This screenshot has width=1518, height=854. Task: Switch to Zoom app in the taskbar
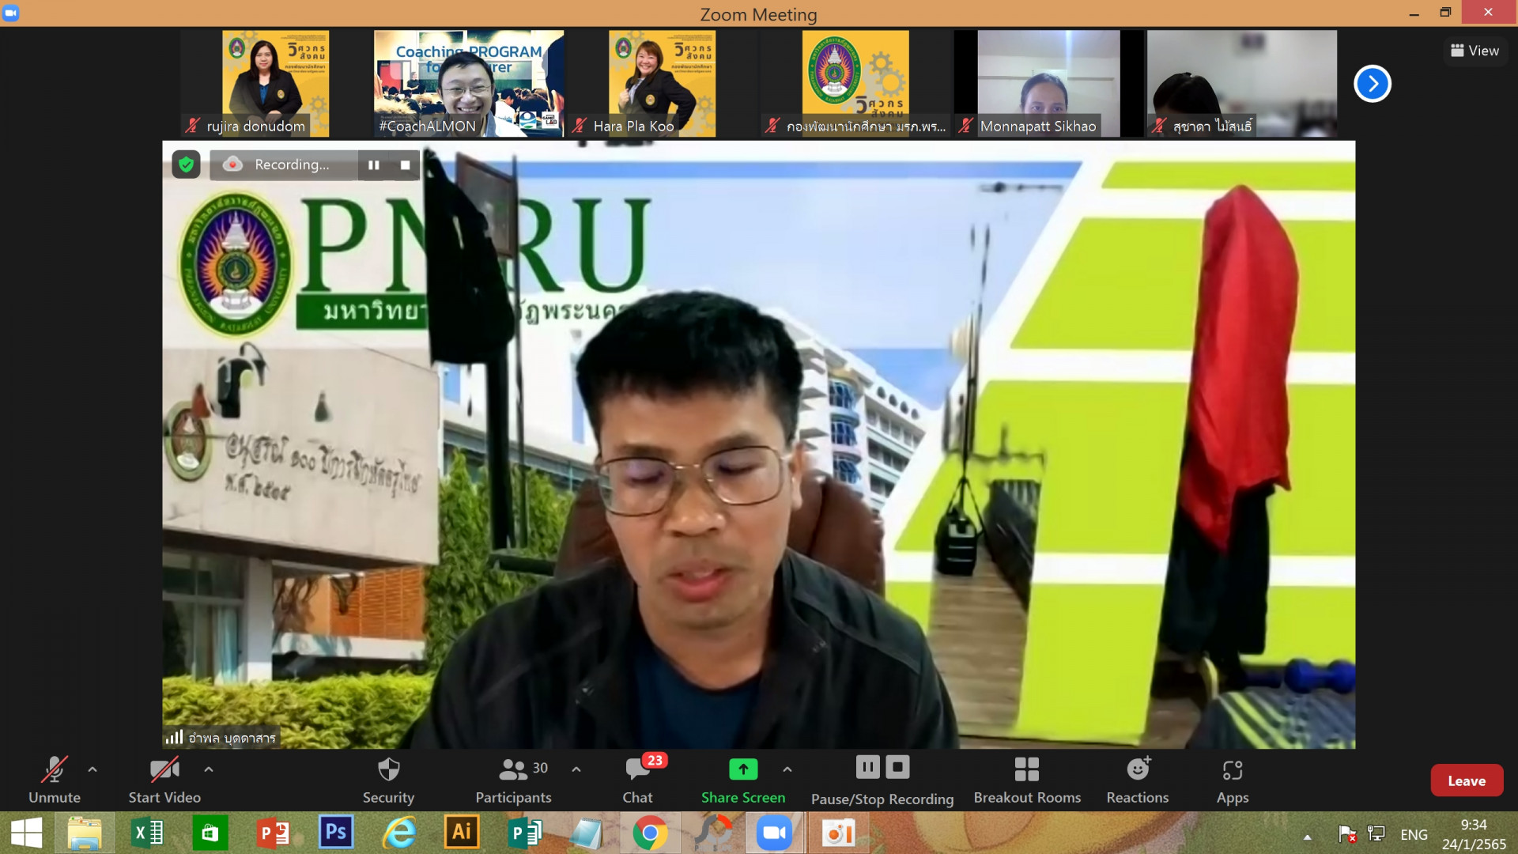click(775, 833)
